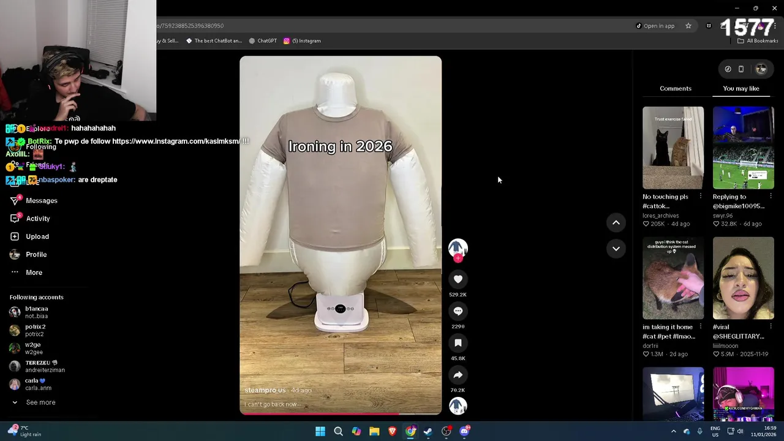This screenshot has height=441, width=784.
Task: Click microphone icon in system tray
Action: tap(700, 432)
